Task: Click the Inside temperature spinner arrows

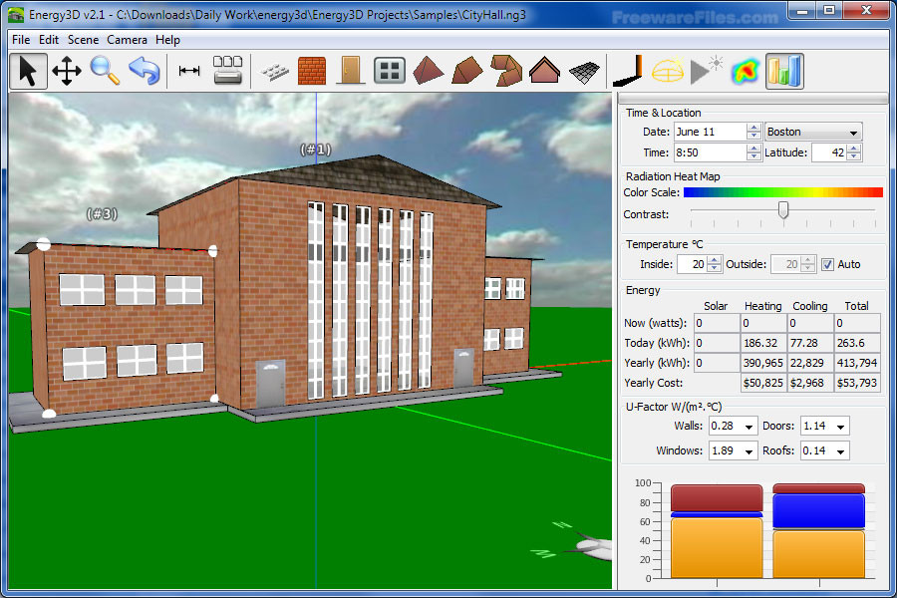Action: click(714, 264)
